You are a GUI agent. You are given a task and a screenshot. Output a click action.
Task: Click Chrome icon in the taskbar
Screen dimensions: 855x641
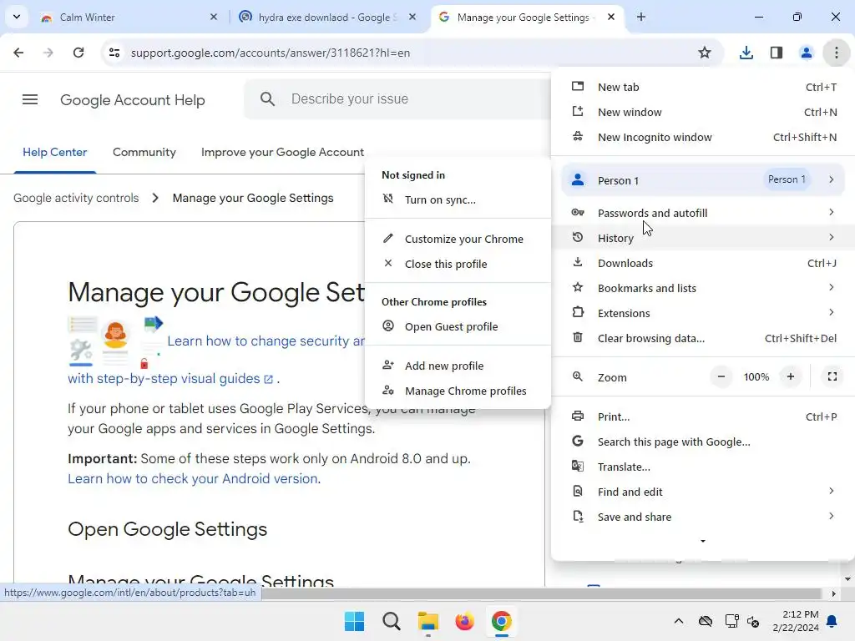pos(501,621)
